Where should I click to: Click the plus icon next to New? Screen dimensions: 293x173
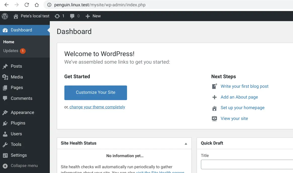click(x=88, y=16)
